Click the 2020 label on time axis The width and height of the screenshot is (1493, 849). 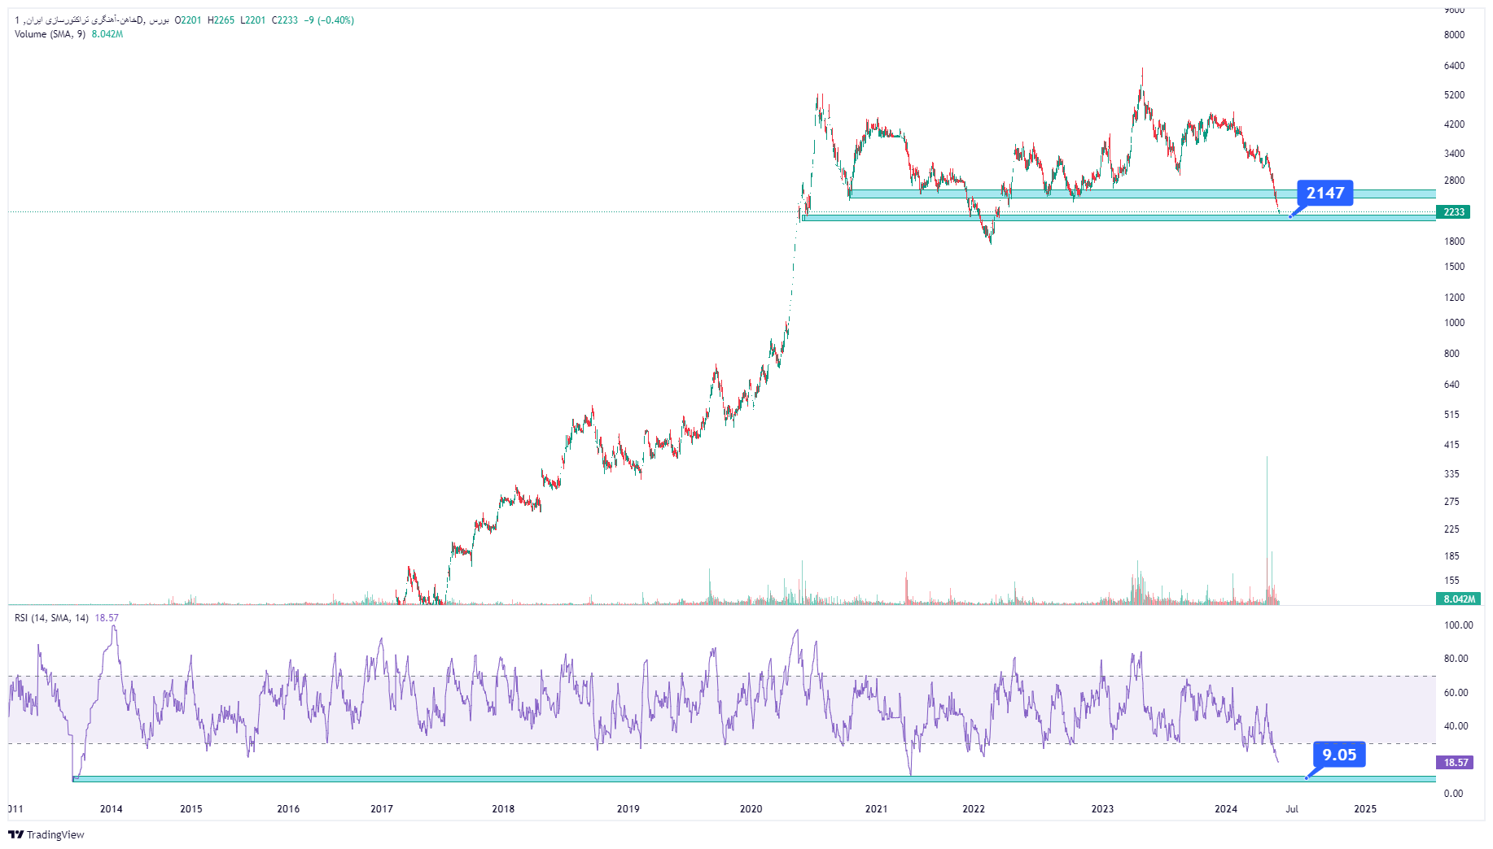point(751,809)
